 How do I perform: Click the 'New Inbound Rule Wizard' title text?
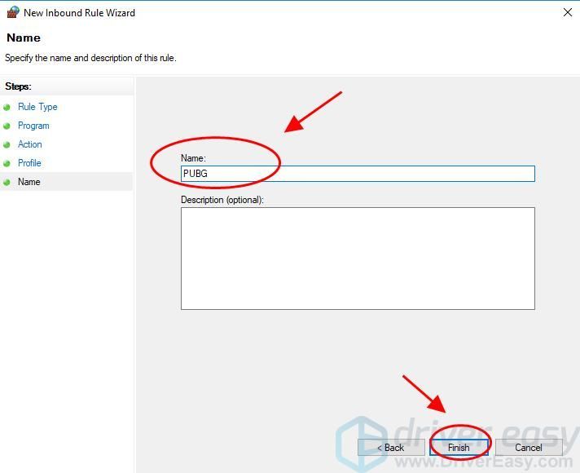click(x=80, y=13)
